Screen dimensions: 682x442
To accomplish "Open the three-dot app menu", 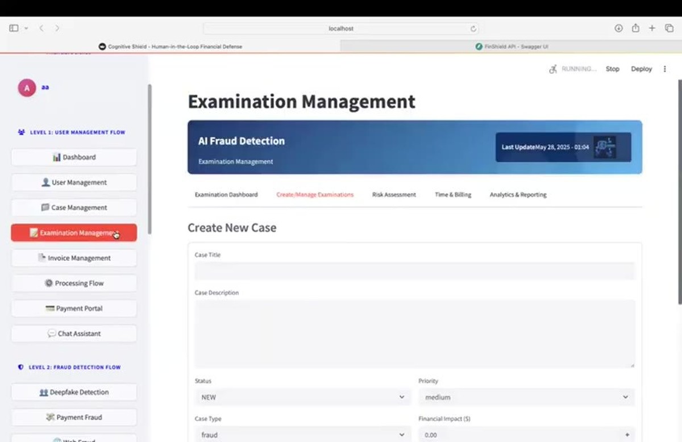I will pyautogui.click(x=665, y=69).
